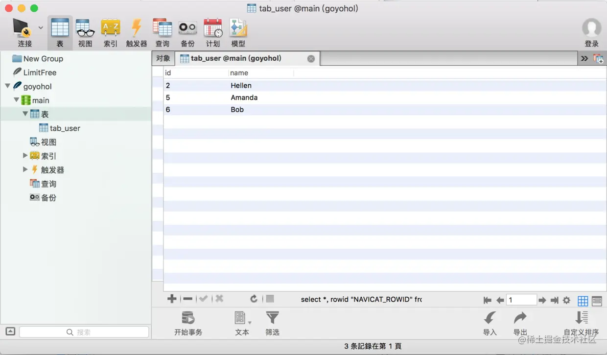Click the sidebar 搜索 search field
The height and width of the screenshot is (355, 607).
tap(84, 332)
